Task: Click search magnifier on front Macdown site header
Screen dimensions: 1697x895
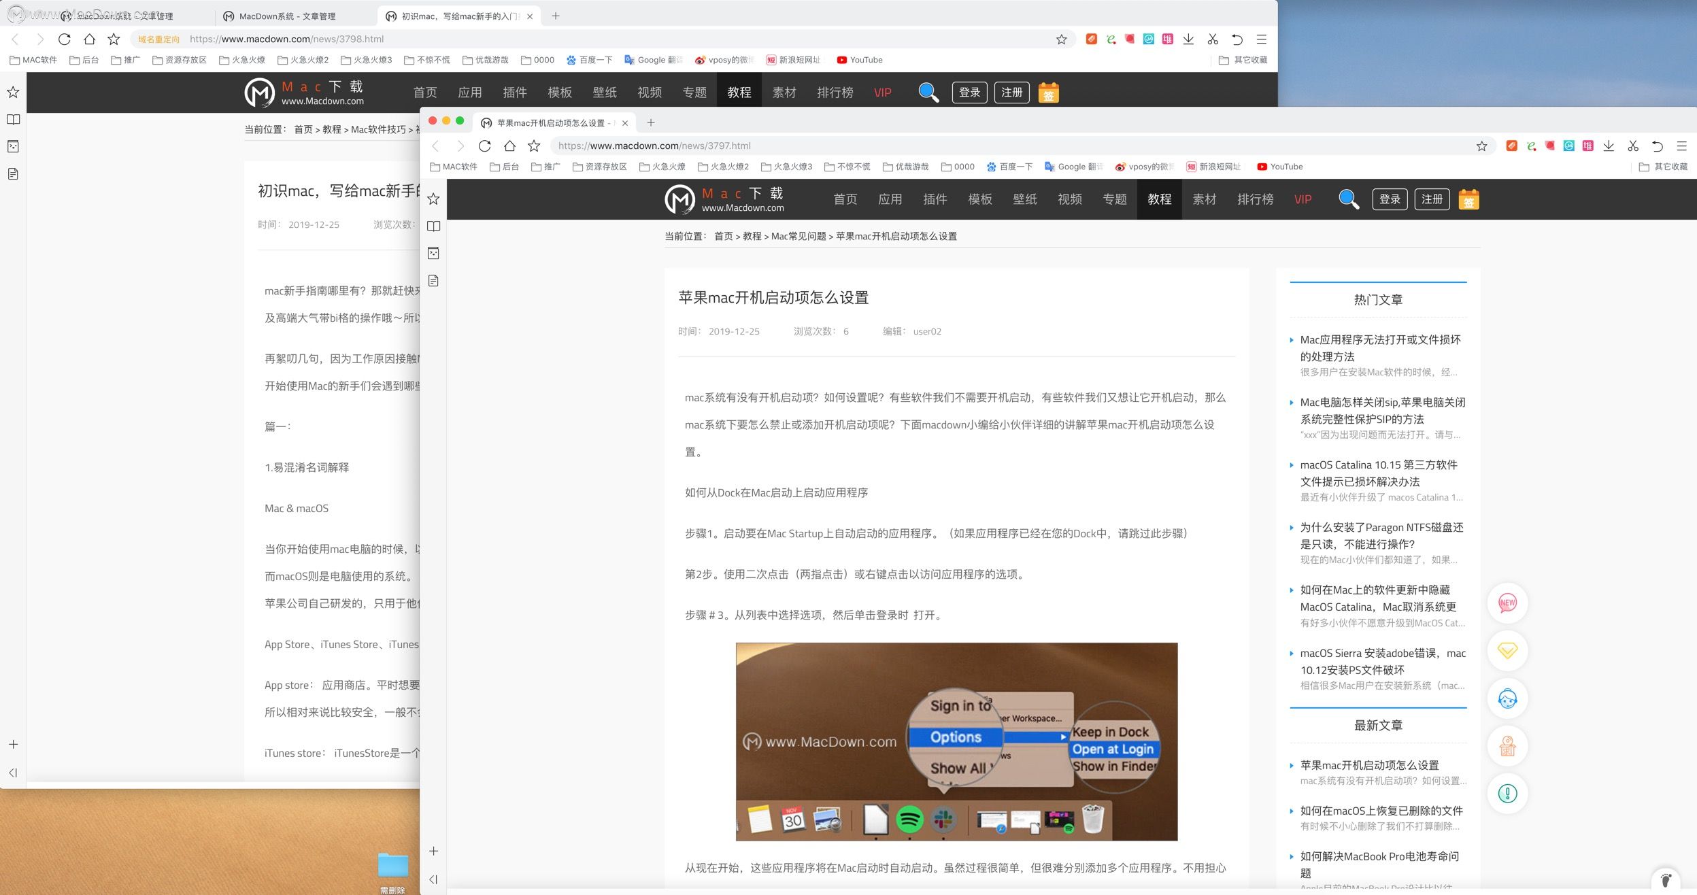Action: click(x=1348, y=199)
